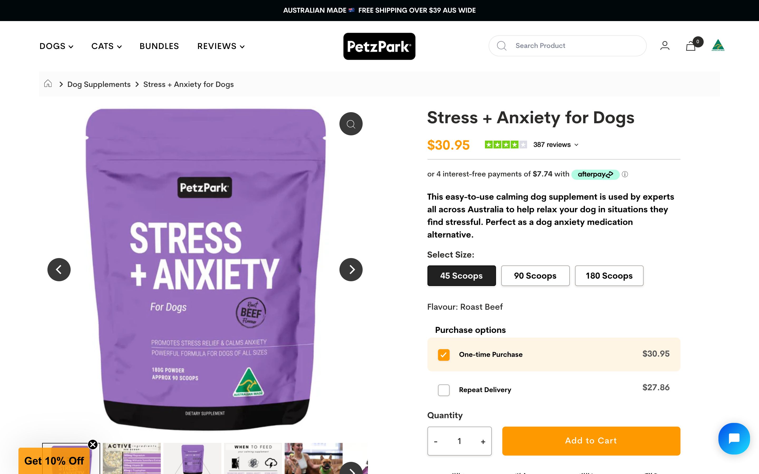
Task: Follow the Dog Supplements breadcrumb link
Action: point(99,84)
